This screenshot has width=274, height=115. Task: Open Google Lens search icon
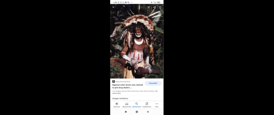tap(149, 7)
